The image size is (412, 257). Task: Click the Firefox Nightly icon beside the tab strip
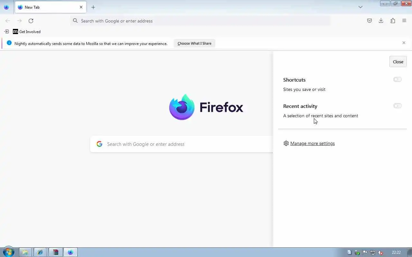click(x=6, y=7)
